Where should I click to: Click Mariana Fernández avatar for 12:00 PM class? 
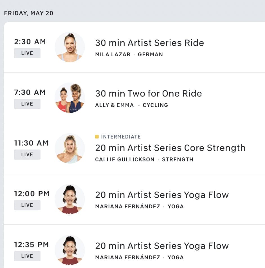click(x=70, y=199)
